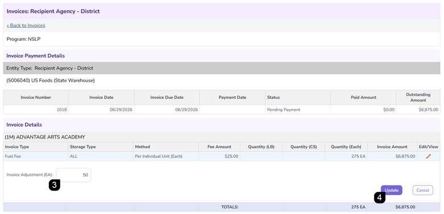
Task: Select the Quantity (CS) column header
Action: pyautogui.click(x=303, y=147)
